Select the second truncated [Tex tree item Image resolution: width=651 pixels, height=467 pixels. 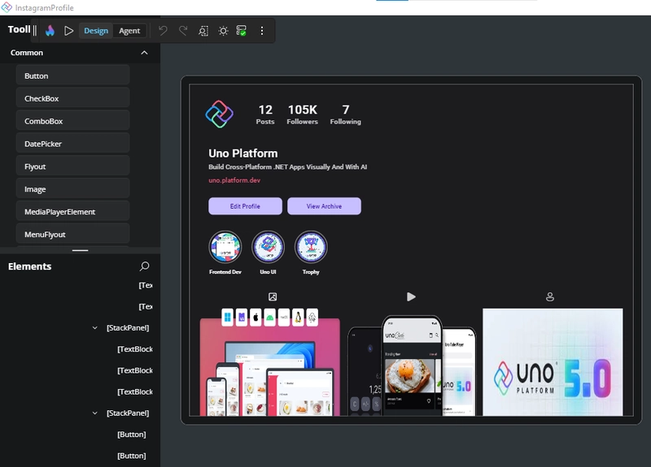[146, 307]
